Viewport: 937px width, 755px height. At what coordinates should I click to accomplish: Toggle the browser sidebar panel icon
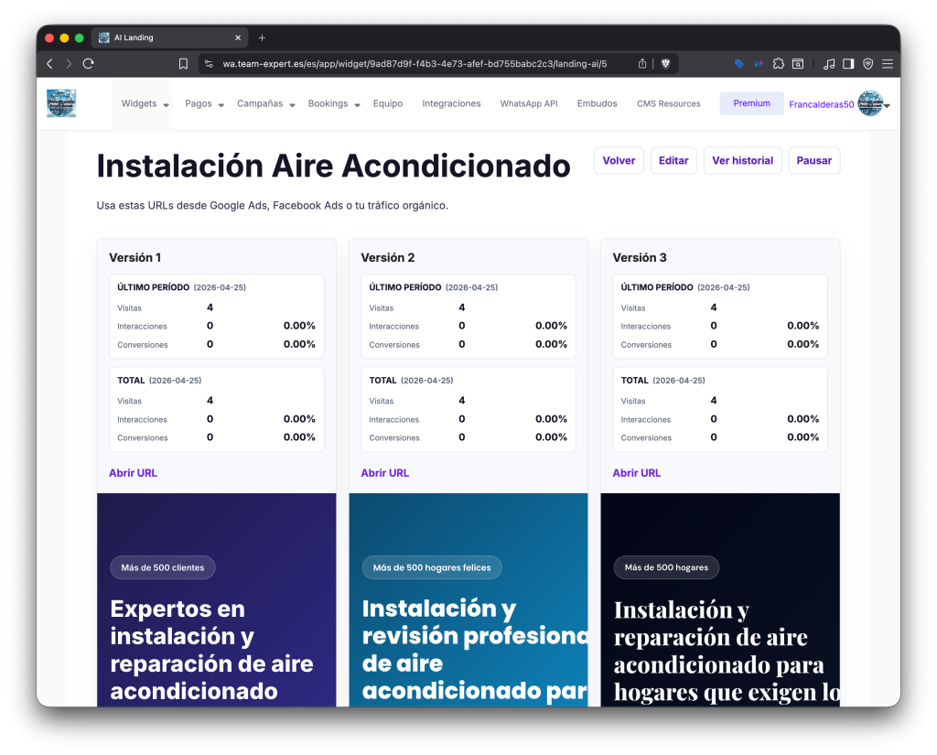(x=848, y=64)
